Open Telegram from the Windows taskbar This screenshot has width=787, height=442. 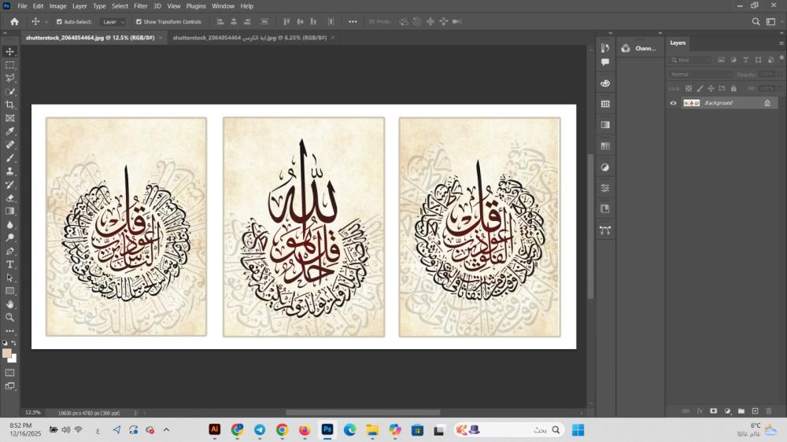point(260,429)
